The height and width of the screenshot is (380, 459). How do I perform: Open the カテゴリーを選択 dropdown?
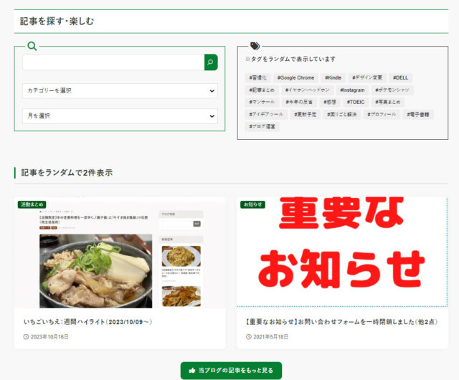120,91
